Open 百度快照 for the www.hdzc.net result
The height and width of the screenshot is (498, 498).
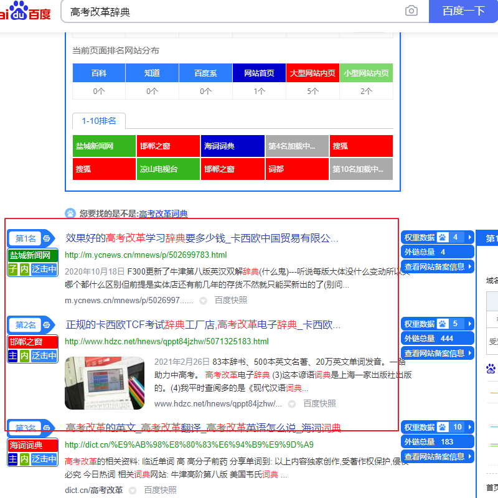pyautogui.click(x=319, y=403)
